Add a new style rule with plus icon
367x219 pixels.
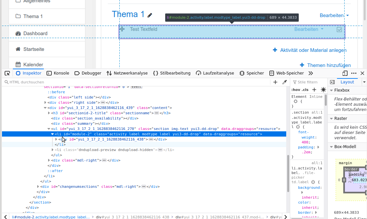point(314,90)
